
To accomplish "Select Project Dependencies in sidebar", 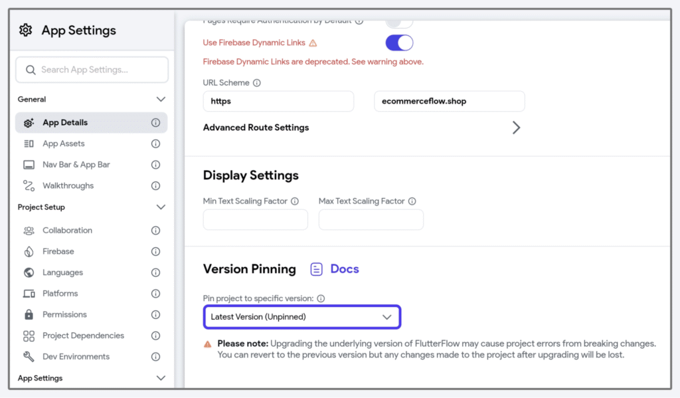I will (x=83, y=336).
